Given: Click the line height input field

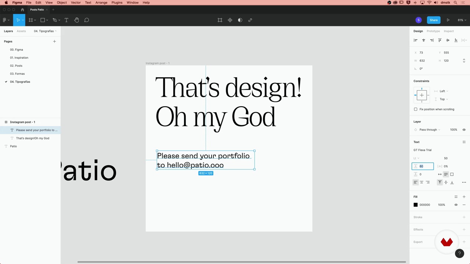Looking at the screenshot, I should 423,166.
